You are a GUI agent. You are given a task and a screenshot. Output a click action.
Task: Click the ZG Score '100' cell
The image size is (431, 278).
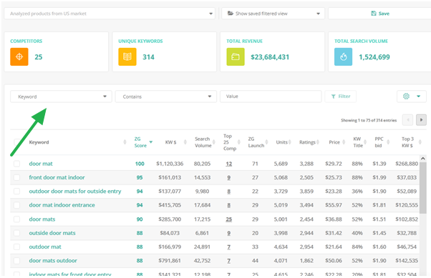[x=140, y=164]
